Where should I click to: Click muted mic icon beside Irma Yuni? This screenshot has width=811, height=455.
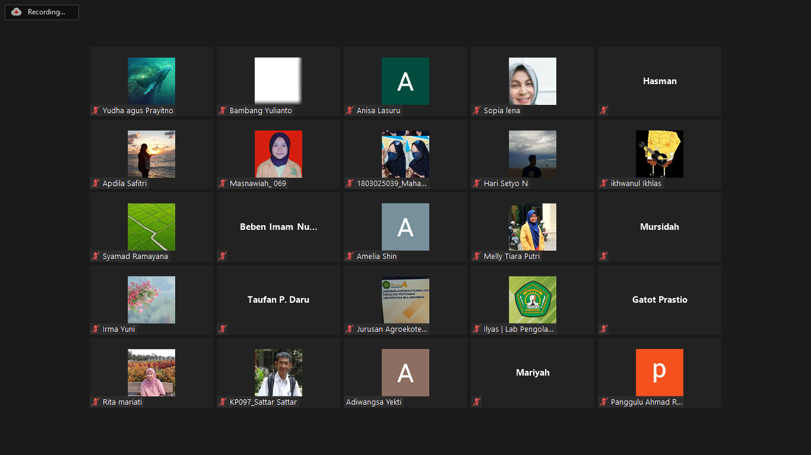click(x=95, y=329)
